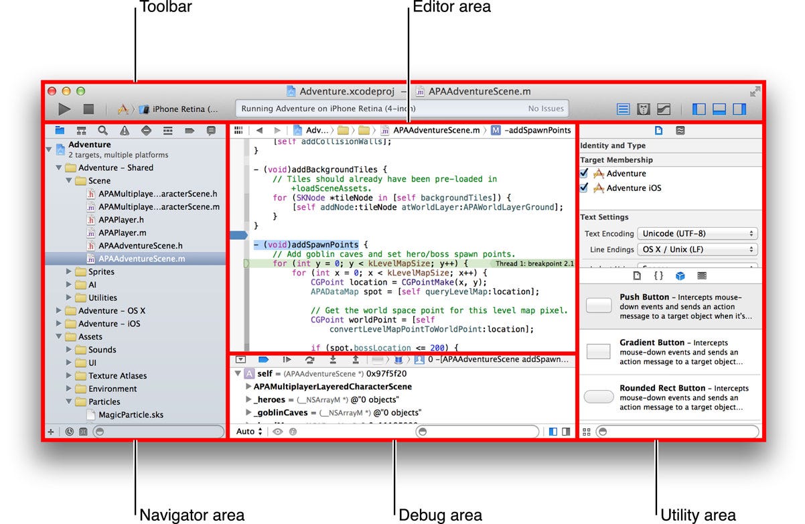Toggle the Debug area visibility

click(719, 109)
